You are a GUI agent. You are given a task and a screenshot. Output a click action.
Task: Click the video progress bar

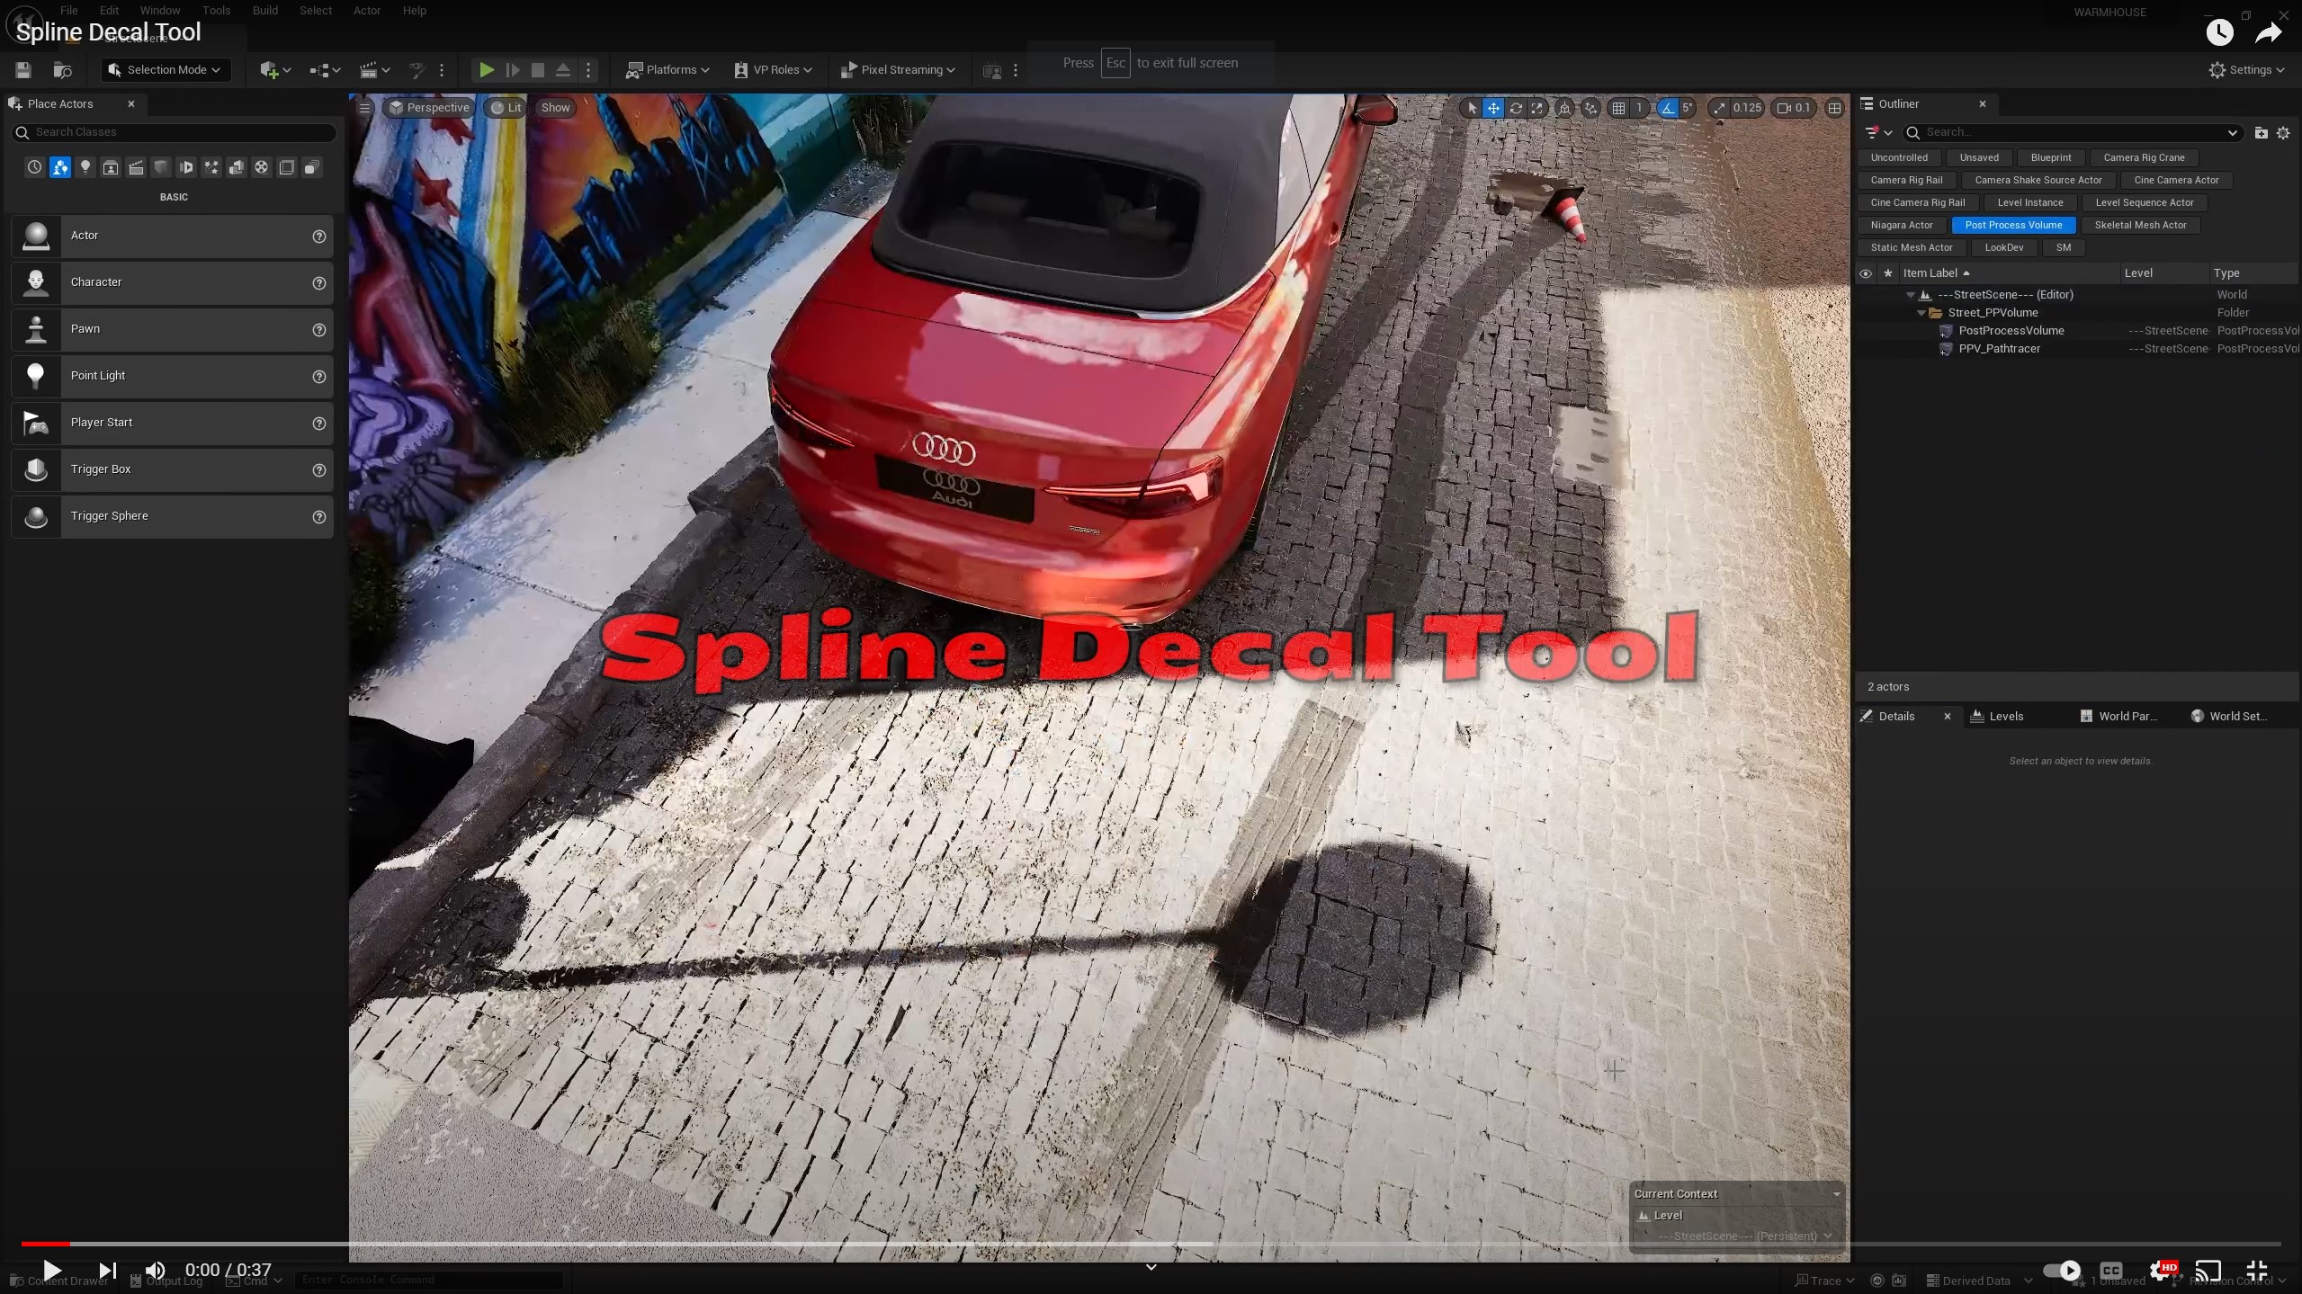1150,1244
